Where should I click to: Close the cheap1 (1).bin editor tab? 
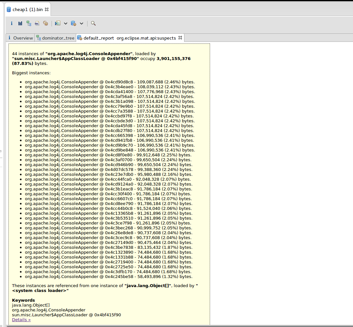coord(47,9)
